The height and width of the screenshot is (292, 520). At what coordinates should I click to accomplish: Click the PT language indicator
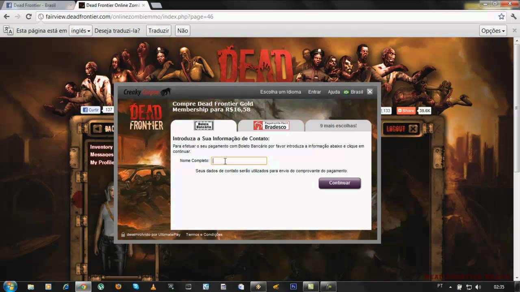pos(440,286)
